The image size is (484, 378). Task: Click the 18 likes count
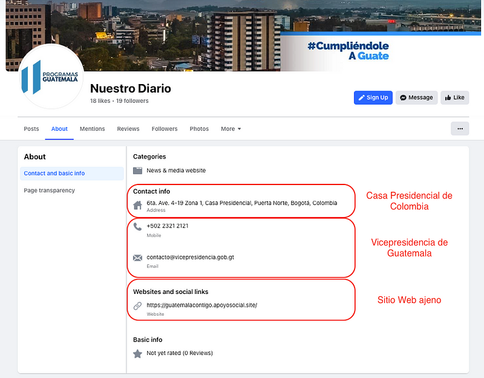(x=100, y=101)
